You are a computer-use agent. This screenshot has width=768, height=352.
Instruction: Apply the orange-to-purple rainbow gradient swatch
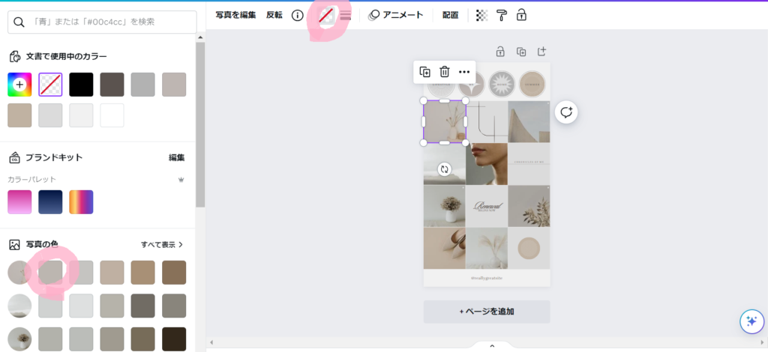(x=81, y=202)
